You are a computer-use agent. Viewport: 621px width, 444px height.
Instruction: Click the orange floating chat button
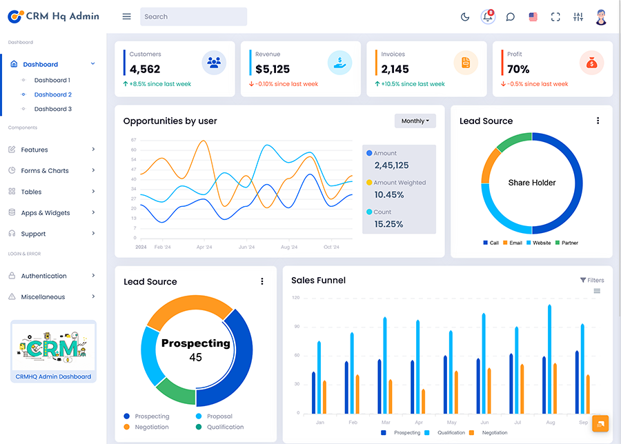(x=600, y=424)
